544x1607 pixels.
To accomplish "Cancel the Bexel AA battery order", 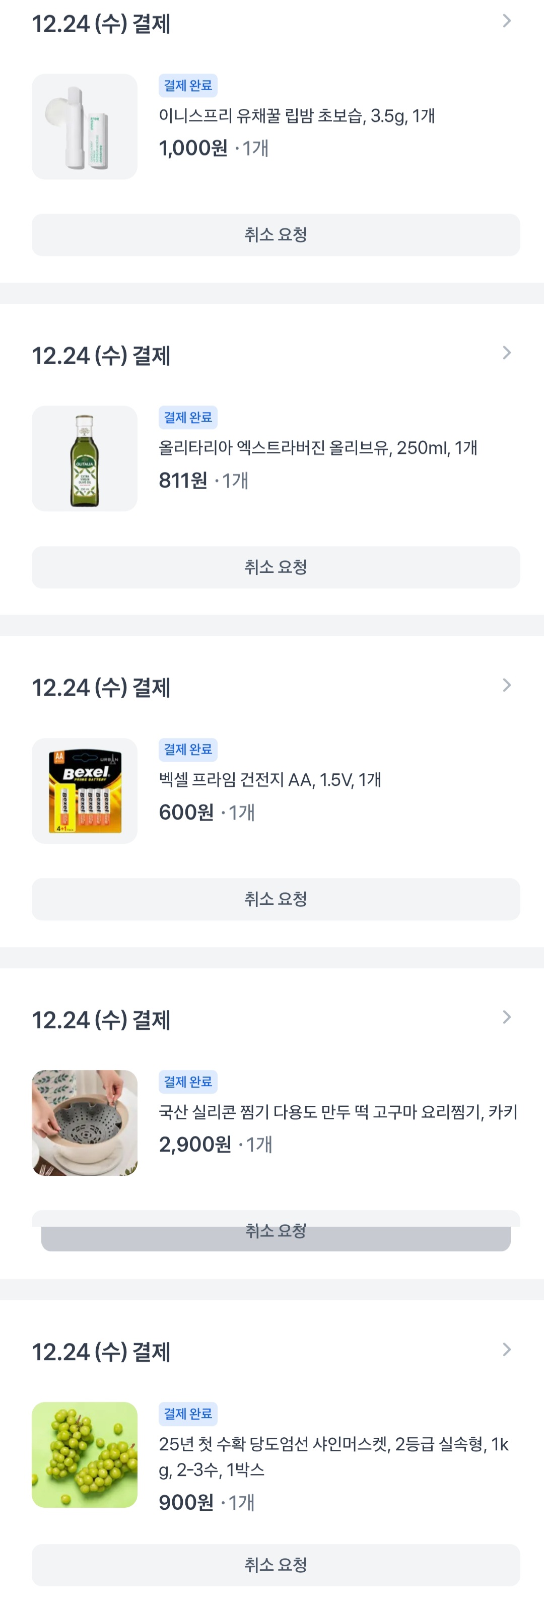I will [276, 899].
